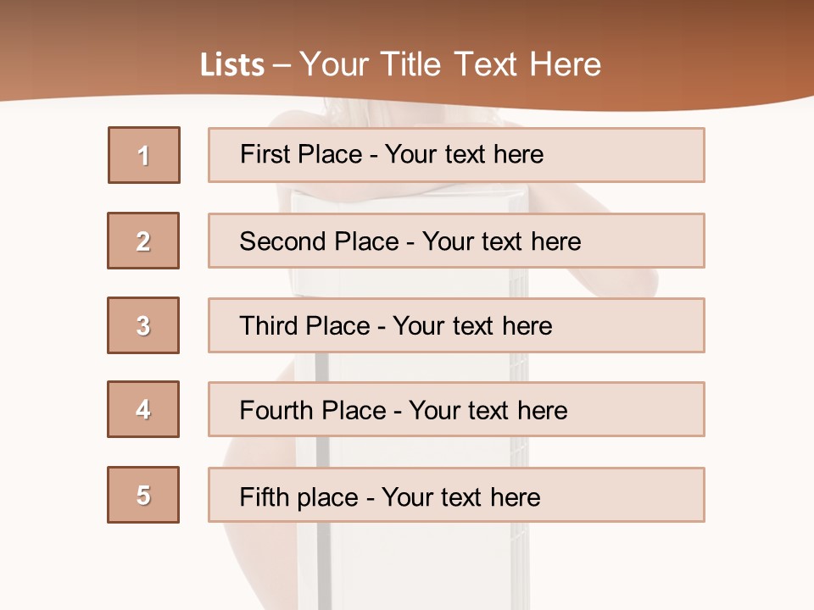
Task: Click 'Your Title Text Here' in the title
Action: tap(450, 65)
